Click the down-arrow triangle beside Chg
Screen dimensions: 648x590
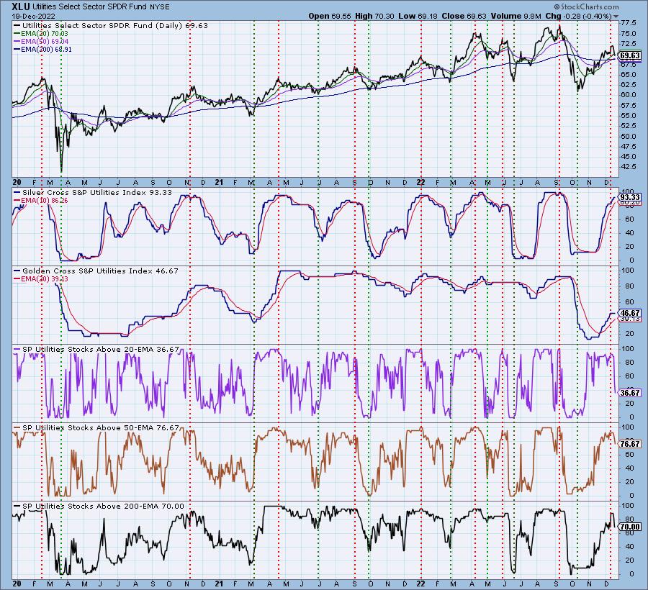[616, 17]
